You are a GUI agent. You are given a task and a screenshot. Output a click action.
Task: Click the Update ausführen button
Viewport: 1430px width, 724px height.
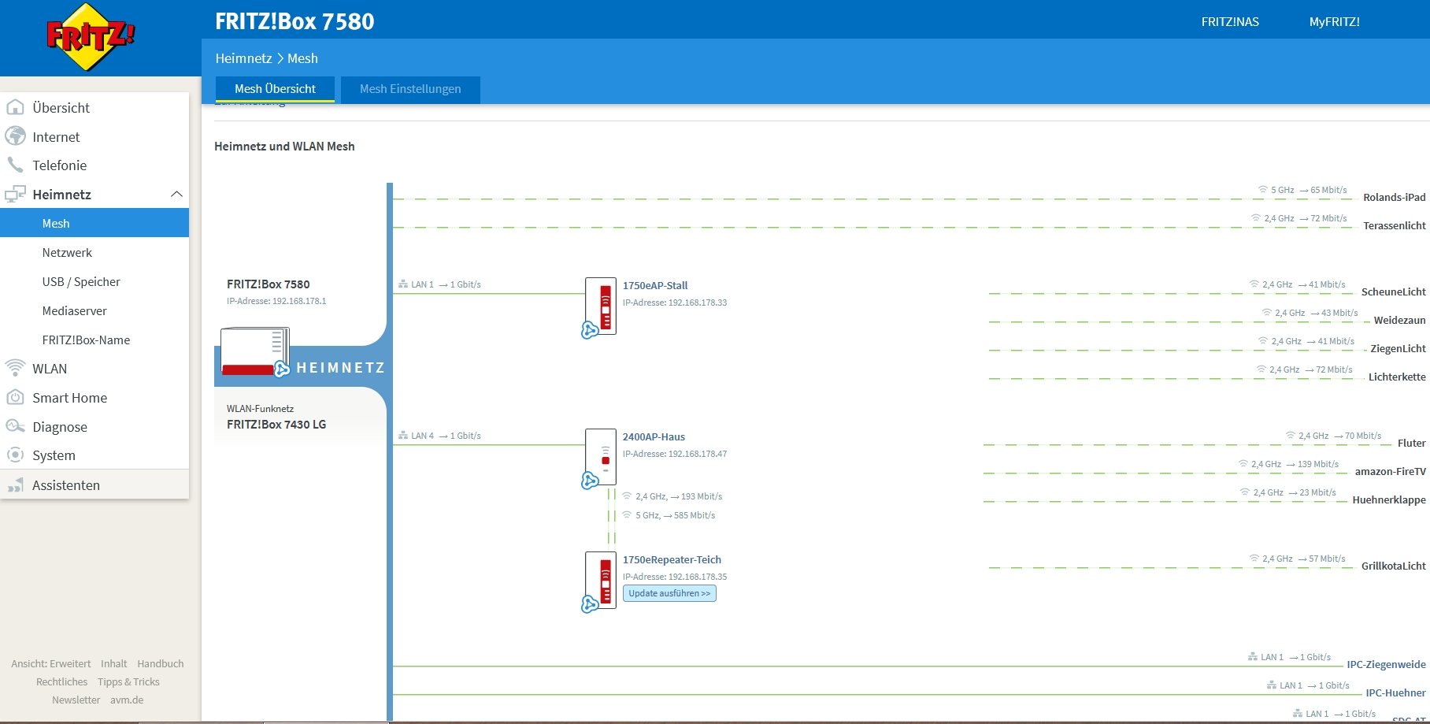[669, 593]
